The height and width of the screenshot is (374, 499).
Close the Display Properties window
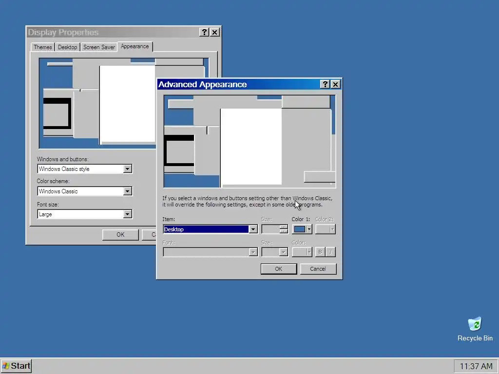215,32
